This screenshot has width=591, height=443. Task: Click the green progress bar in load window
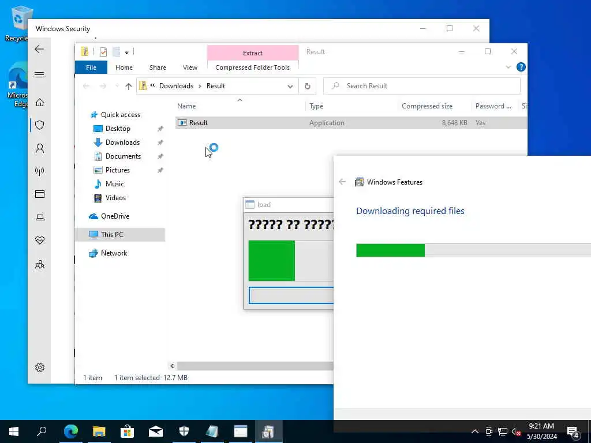[x=291, y=261]
